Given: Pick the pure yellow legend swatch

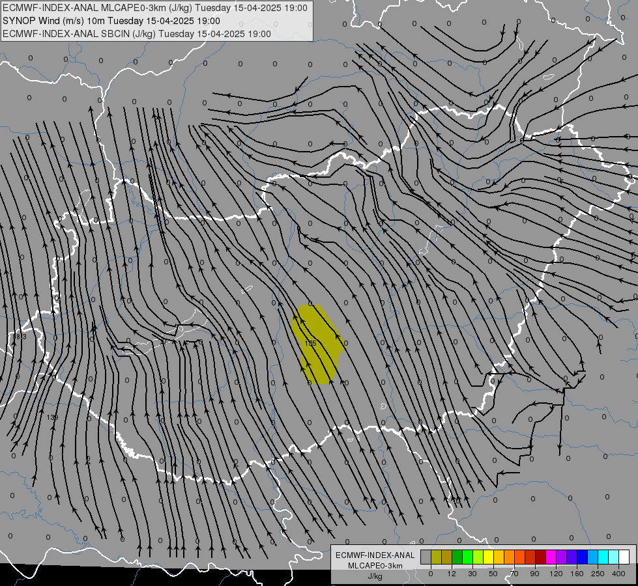Looking at the screenshot, I should coord(489,557).
